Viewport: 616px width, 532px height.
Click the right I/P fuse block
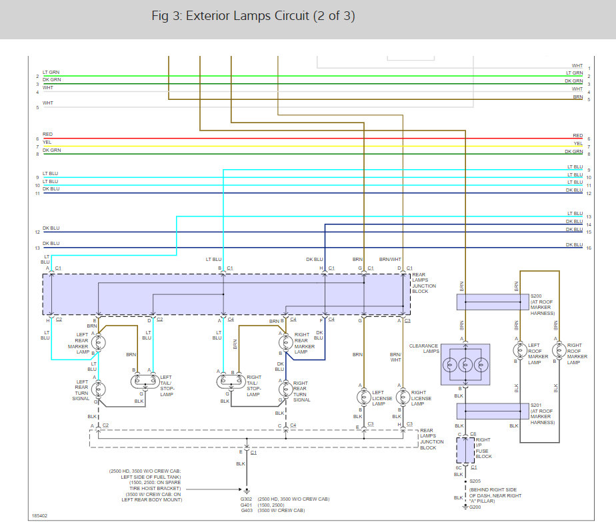pos(465,451)
